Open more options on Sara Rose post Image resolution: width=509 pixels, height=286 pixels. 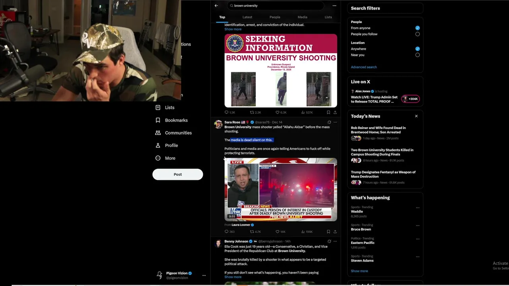click(x=335, y=122)
